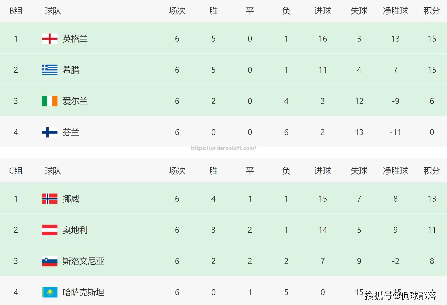Click the Ireland flag icon

[x=49, y=101]
